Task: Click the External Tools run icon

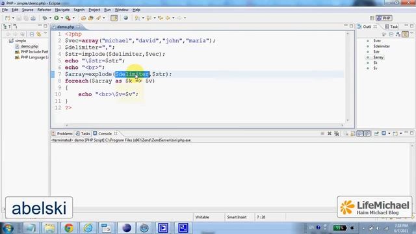Action: pos(68,18)
